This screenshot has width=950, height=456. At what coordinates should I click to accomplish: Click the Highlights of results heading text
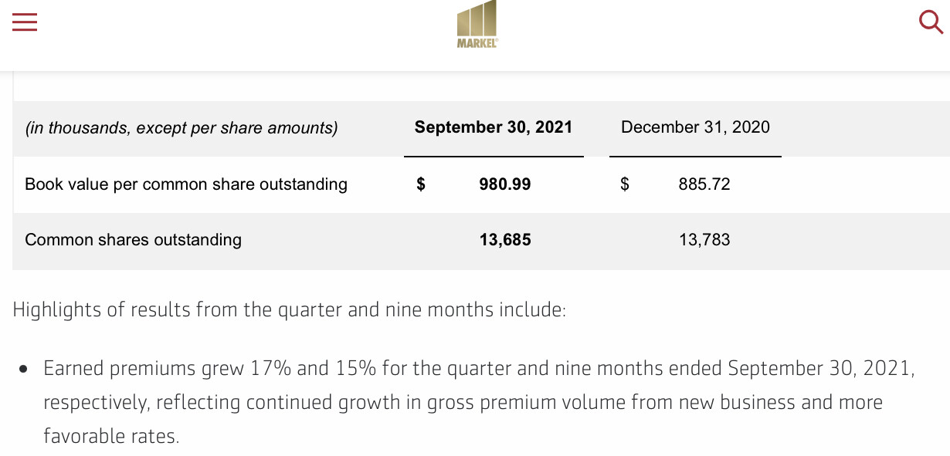[x=289, y=310]
